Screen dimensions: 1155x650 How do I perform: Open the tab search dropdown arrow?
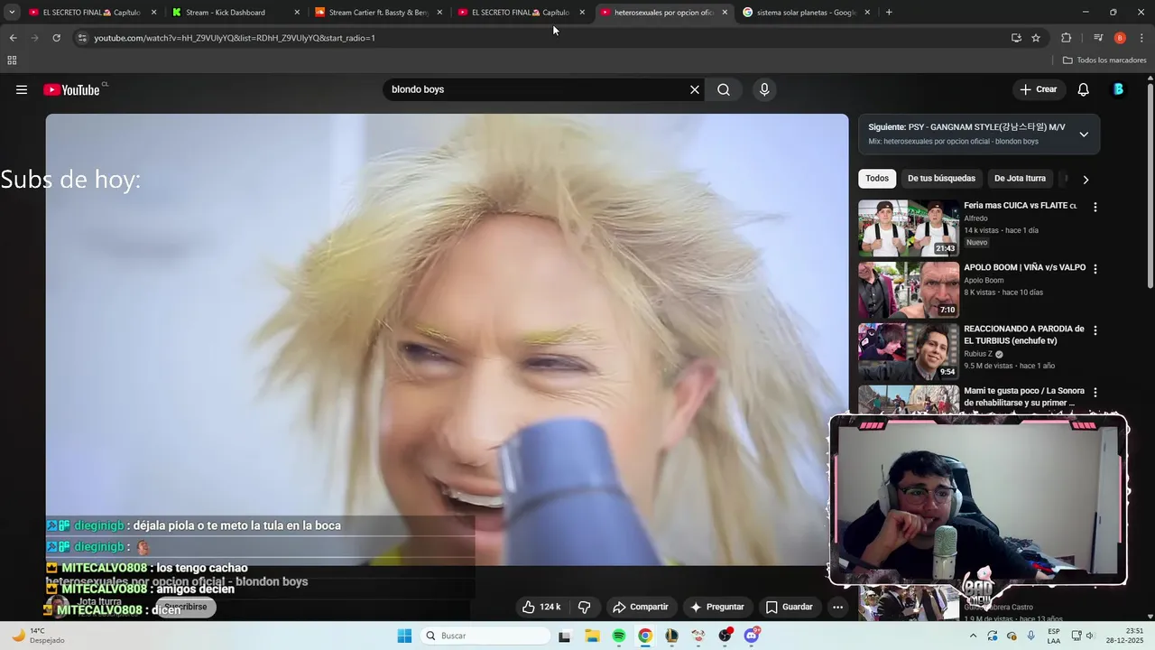pos(12,13)
